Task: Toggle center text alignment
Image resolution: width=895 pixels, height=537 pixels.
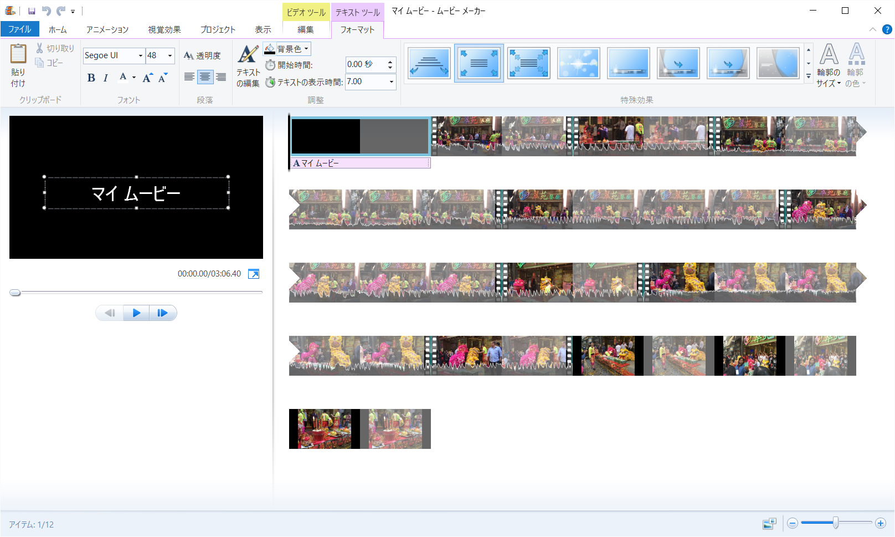Action: [205, 77]
